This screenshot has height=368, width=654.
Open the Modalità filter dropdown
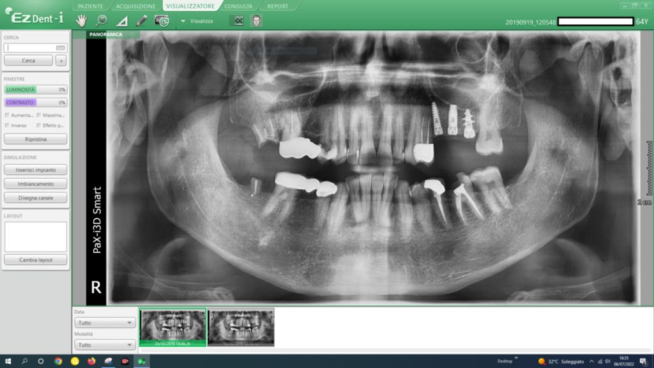click(104, 344)
